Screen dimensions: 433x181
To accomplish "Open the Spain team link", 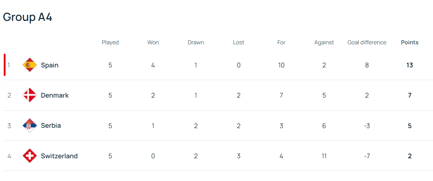I will (x=49, y=65).
